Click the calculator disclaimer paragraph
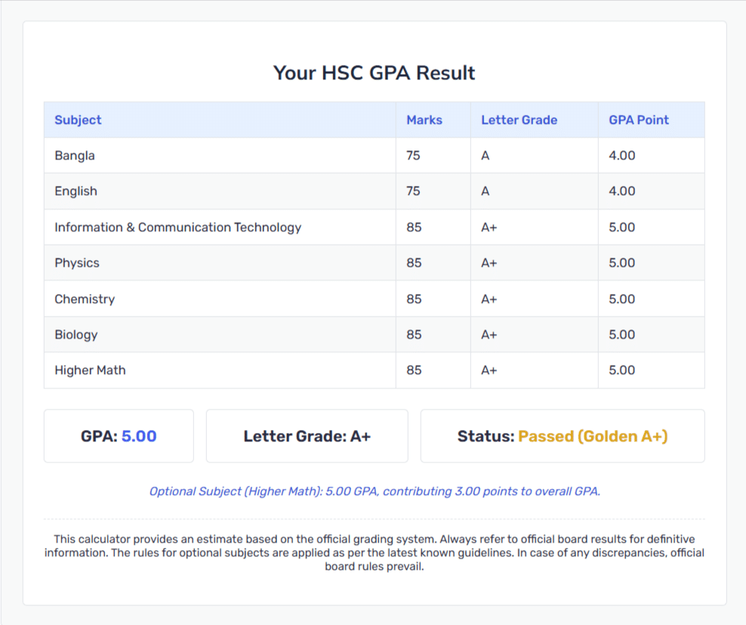 pyautogui.click(x=375, y=552)
